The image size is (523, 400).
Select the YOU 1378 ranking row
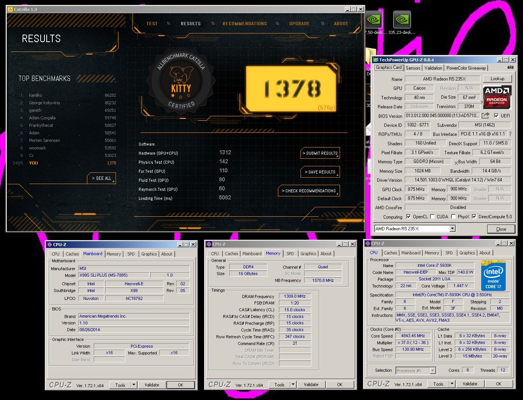pos(65,163)
